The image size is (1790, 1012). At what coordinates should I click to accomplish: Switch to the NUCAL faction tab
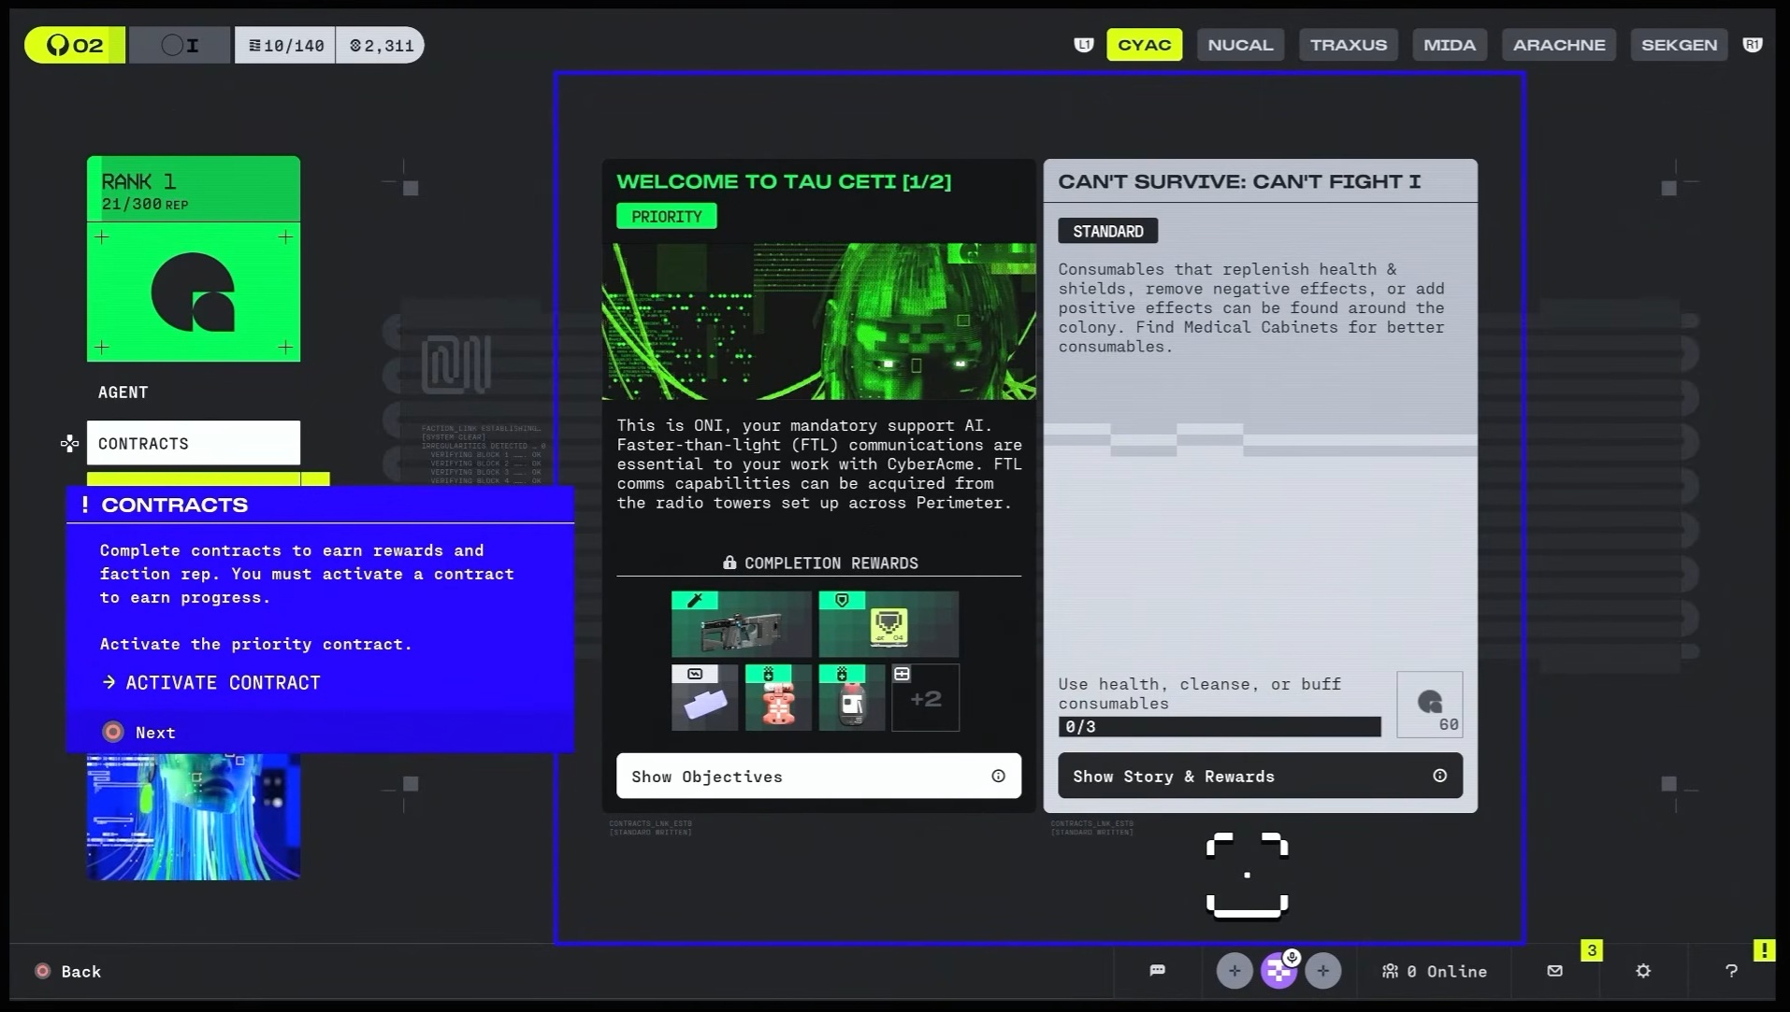pos(1240,45)
